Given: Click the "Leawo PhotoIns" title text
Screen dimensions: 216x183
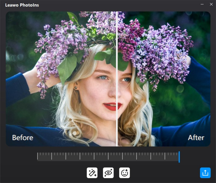Looking at the screenshot, I should tap(22, 5).
